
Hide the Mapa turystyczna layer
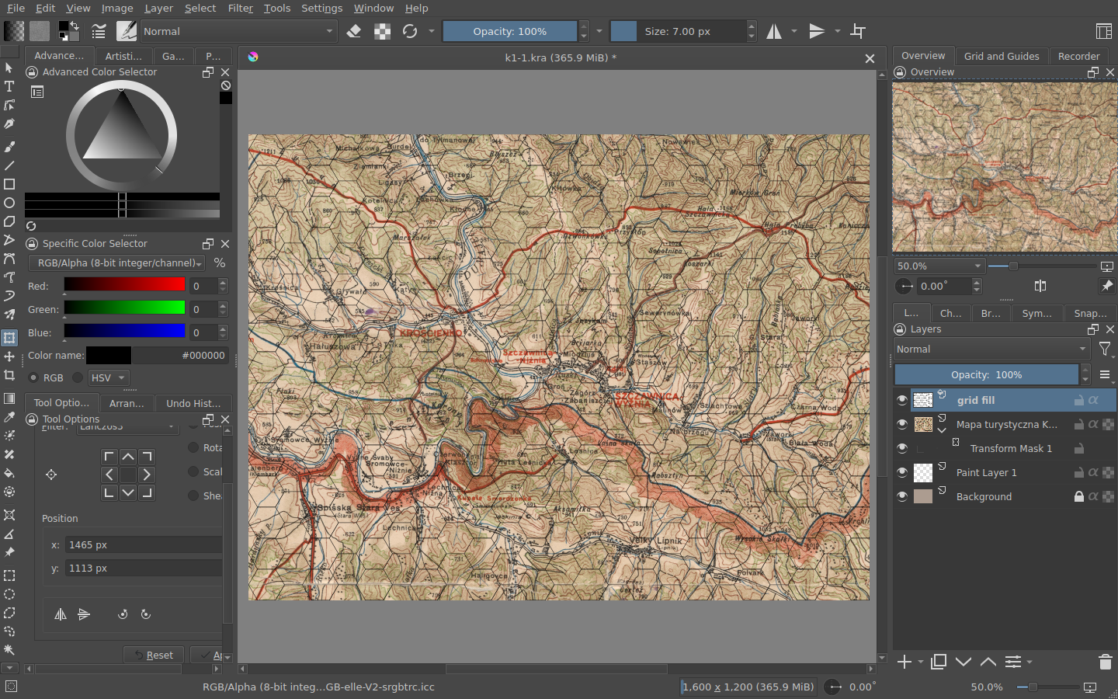coord(902,424)
